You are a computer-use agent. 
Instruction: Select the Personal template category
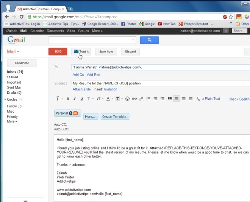(x=67, y=113)
